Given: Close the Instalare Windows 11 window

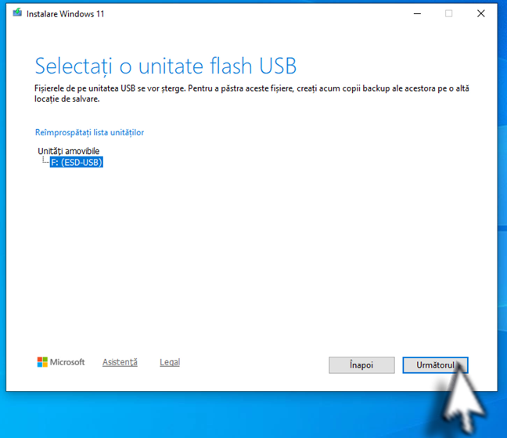Looking at the screenshot, I should click(481, 13).
